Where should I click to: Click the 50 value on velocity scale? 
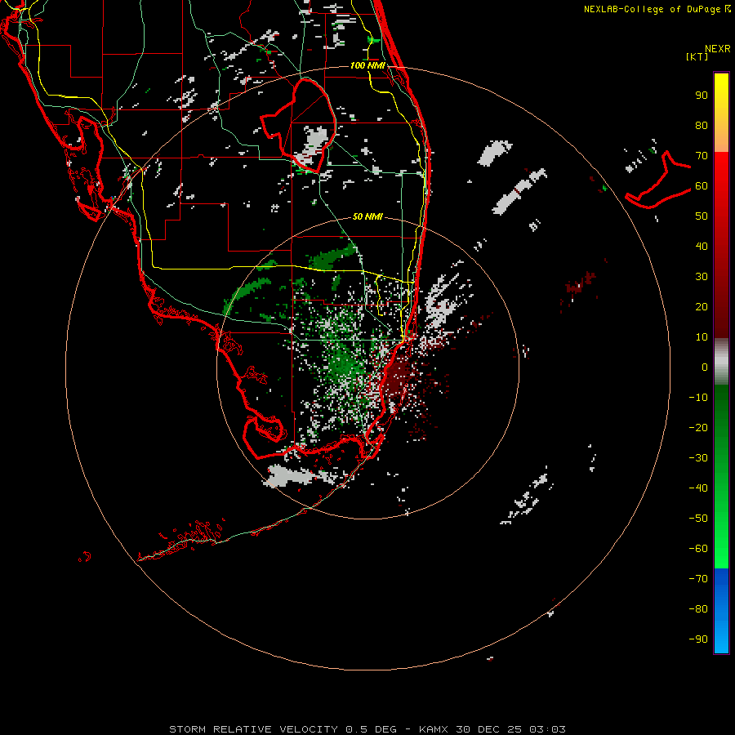[x=702, y=216]
